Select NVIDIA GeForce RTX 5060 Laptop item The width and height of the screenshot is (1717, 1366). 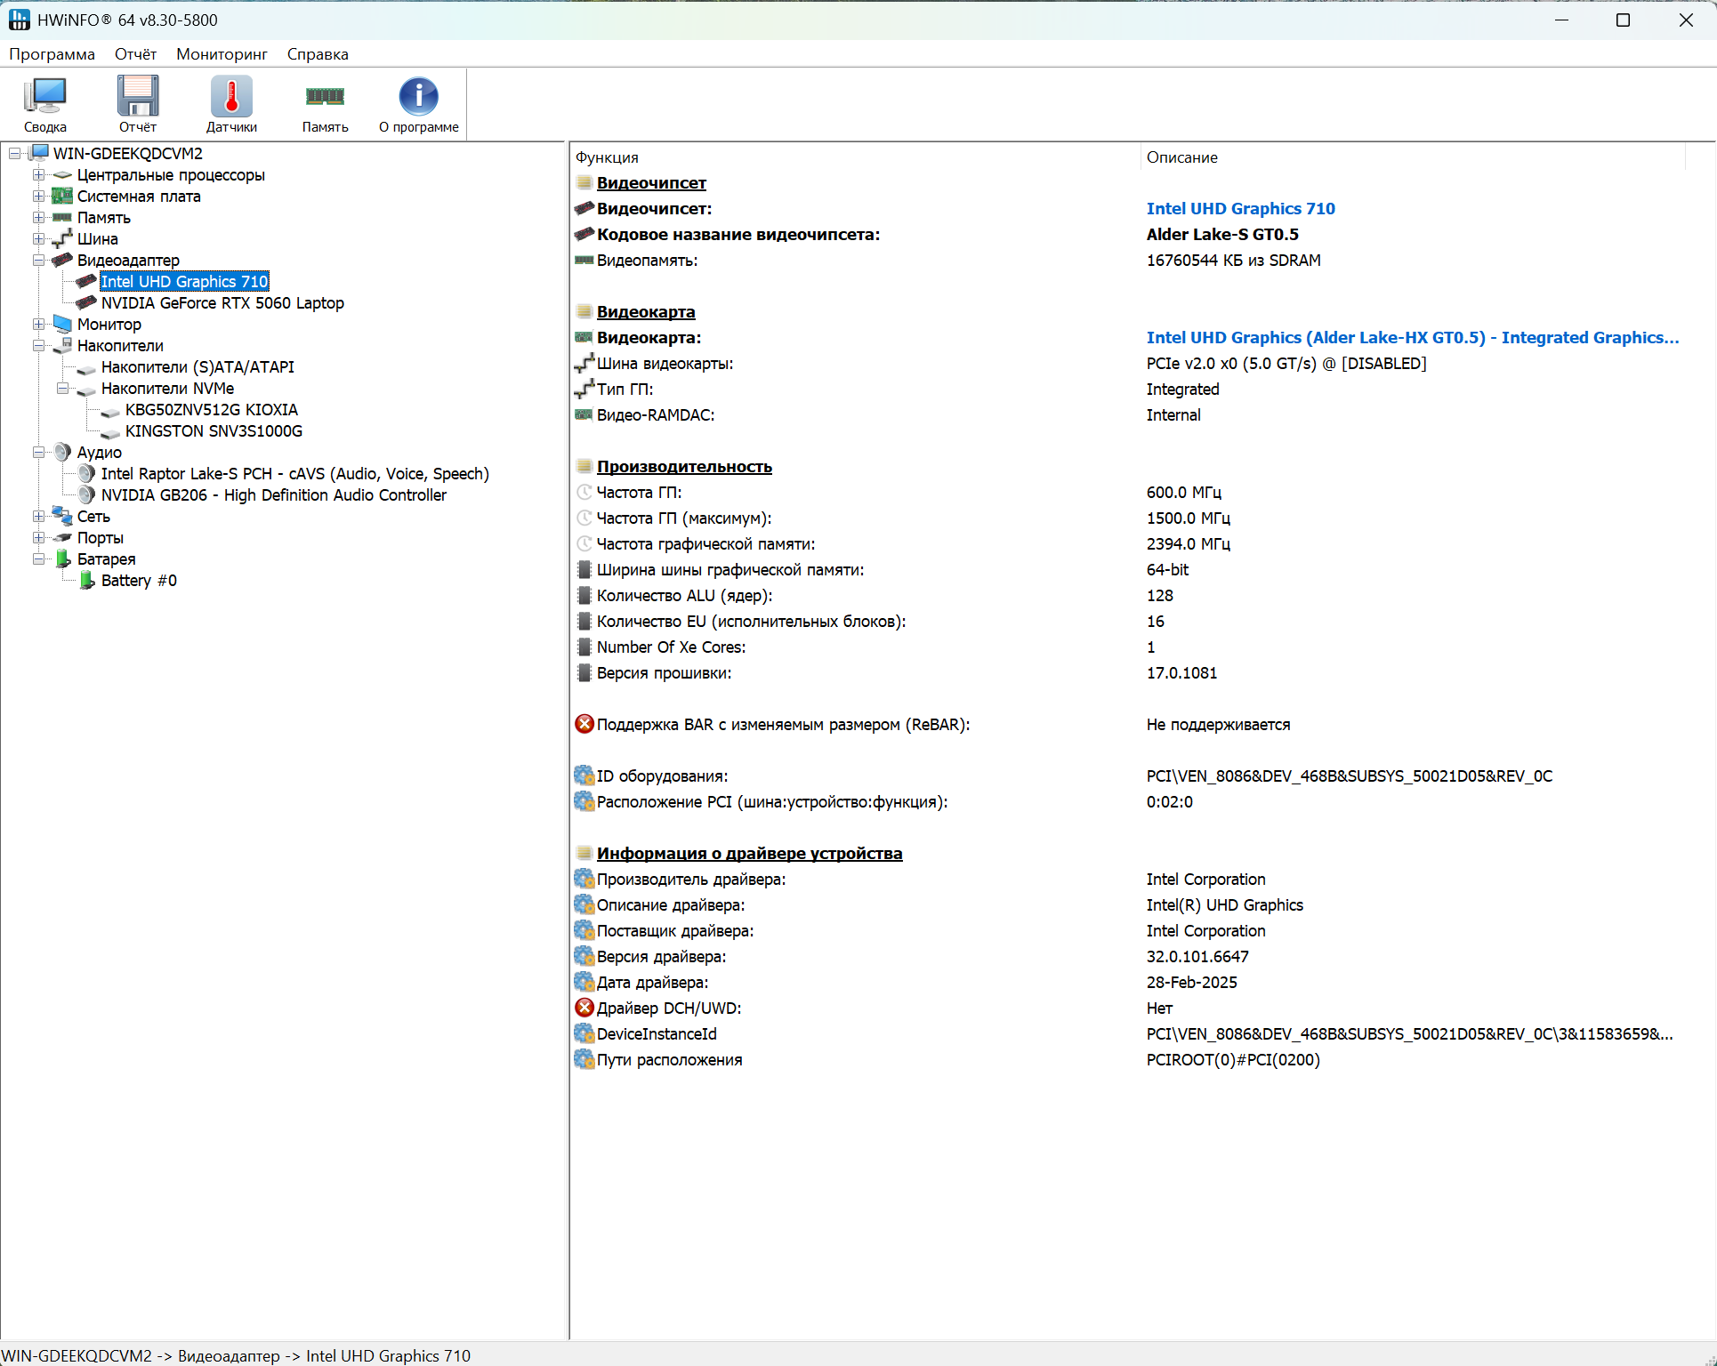point(222,303)
